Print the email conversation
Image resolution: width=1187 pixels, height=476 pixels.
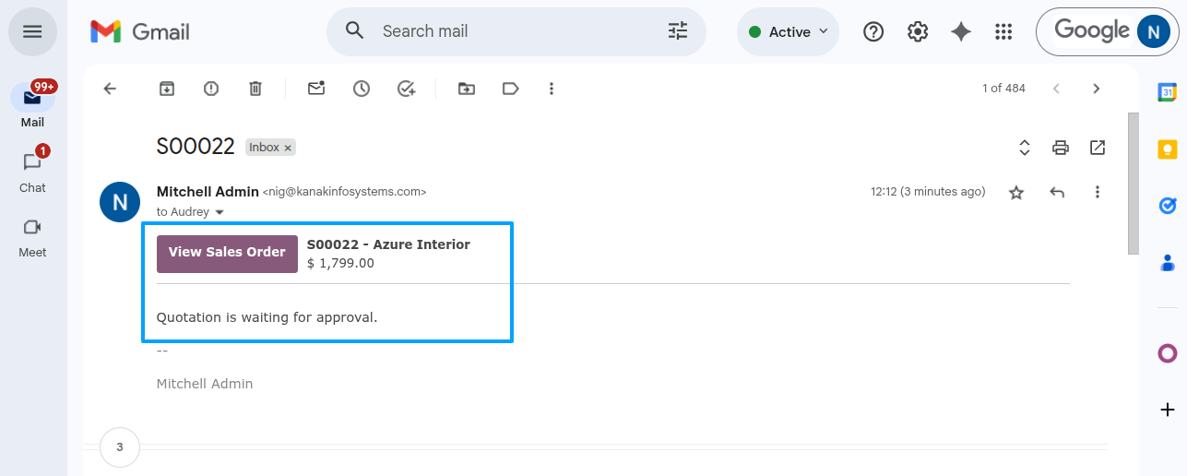click(1061, 148)
